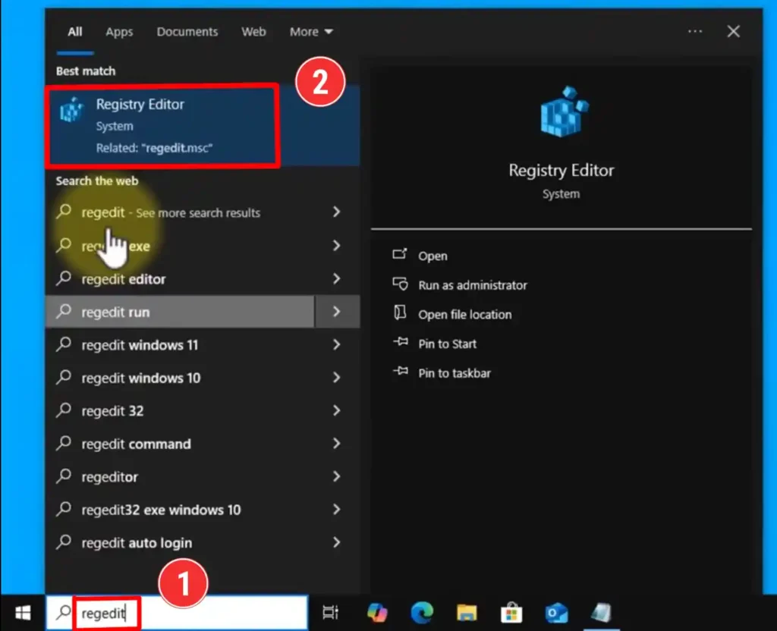Open File Explorer from the taskbar
Screen dimensions: 777x631
465,613
